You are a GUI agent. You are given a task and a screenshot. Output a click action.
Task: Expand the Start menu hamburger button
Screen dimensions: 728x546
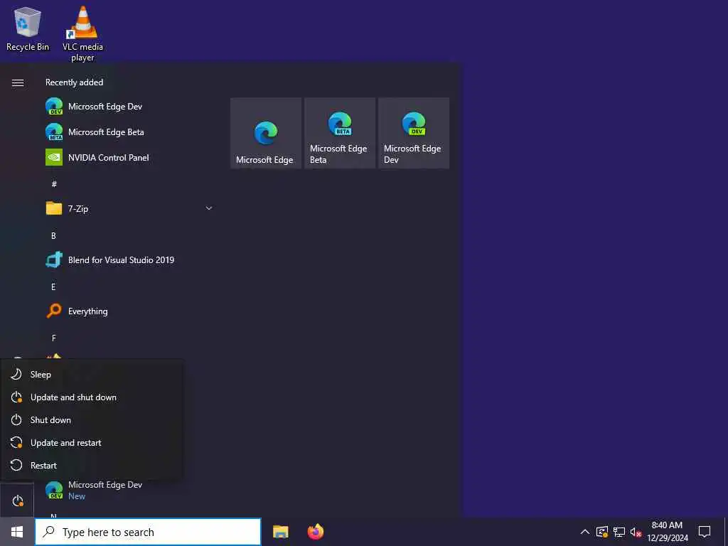(18, 82)
